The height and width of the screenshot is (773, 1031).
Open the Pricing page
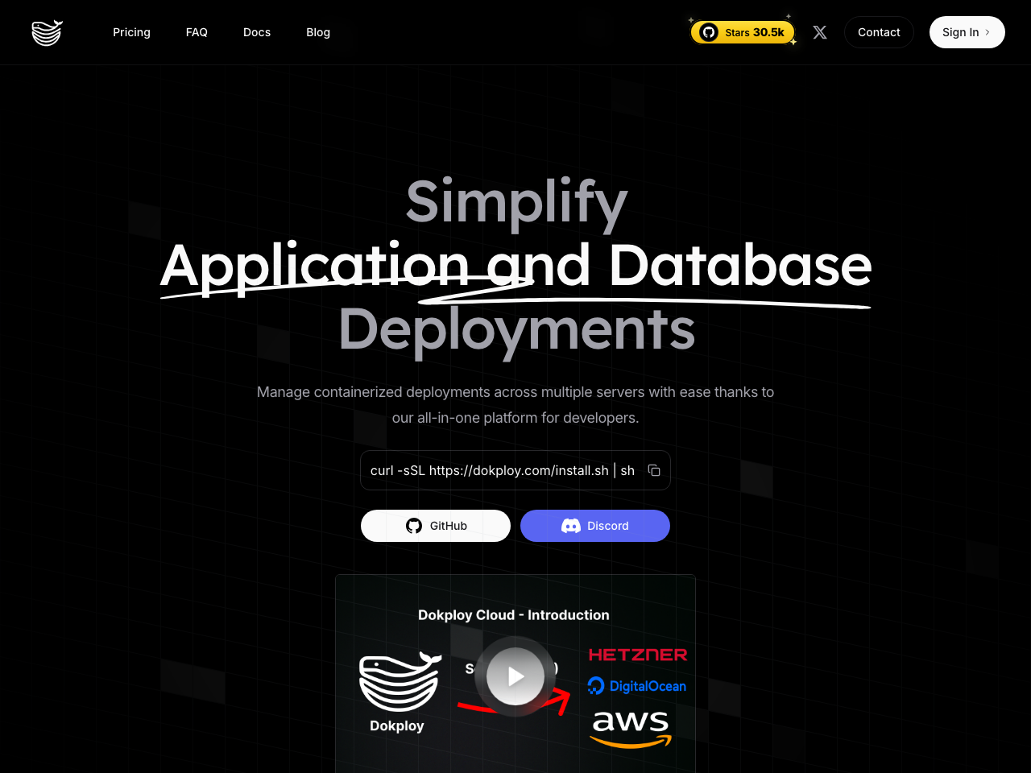tap(131, 32)
